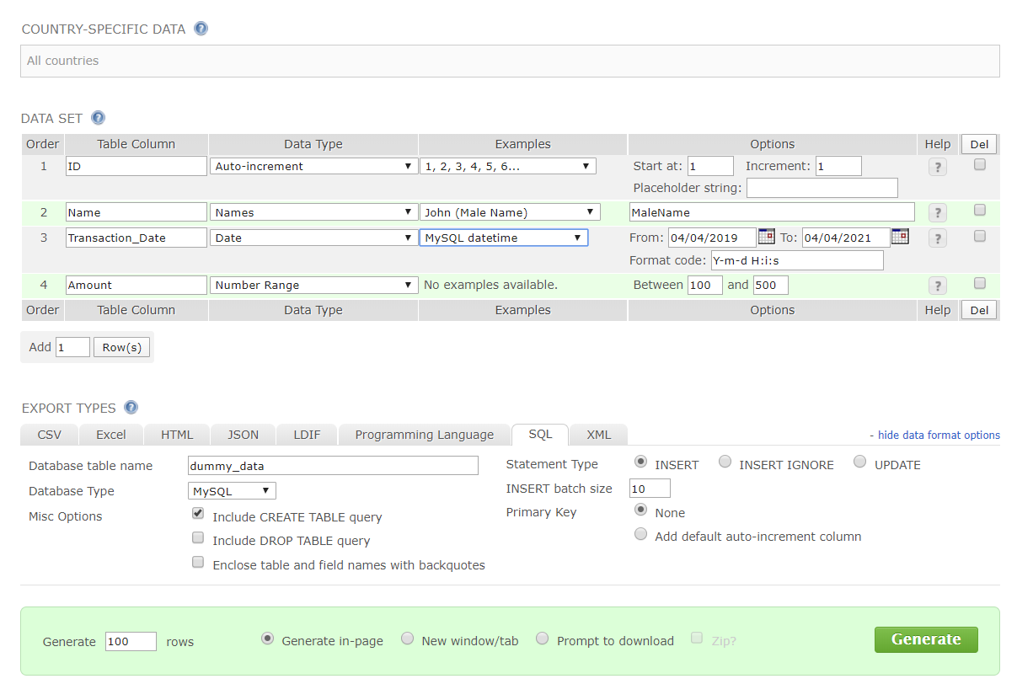Click the help button for Name row
This screenshot has width=1017, height=684.
click(x=937, y=212)
